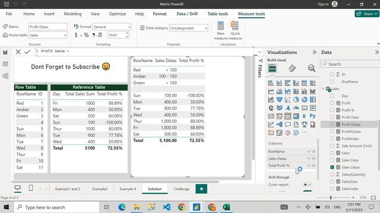
Task: Tick the Profit Data field checkbox
Action: (332, 117)
